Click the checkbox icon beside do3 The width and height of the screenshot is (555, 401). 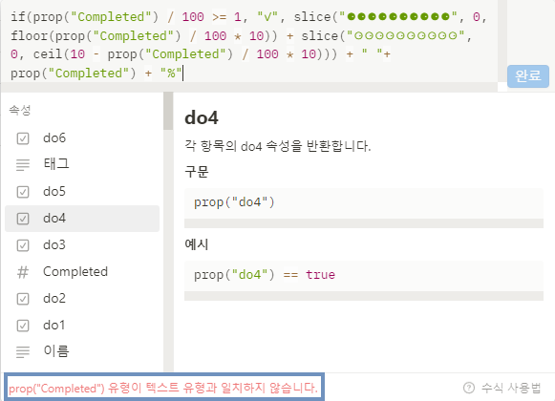(x=23, y=245)
